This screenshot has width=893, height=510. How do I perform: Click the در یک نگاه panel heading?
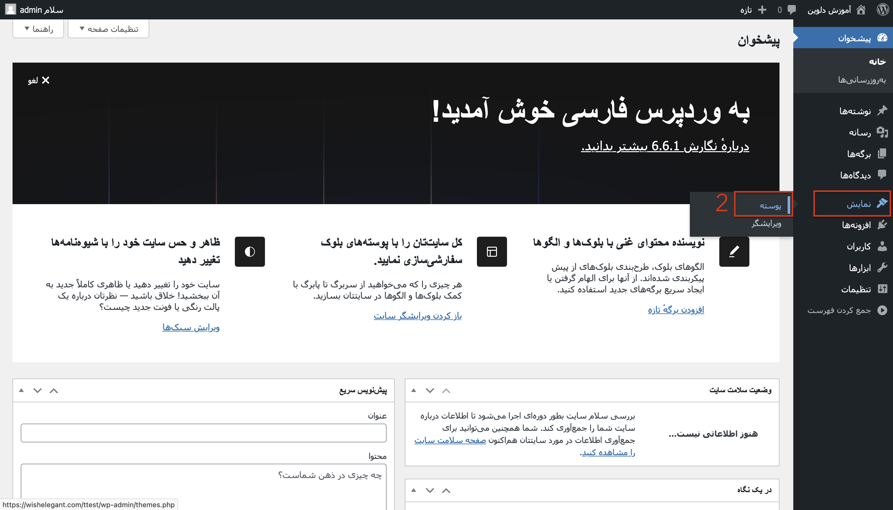pos(754,490)
